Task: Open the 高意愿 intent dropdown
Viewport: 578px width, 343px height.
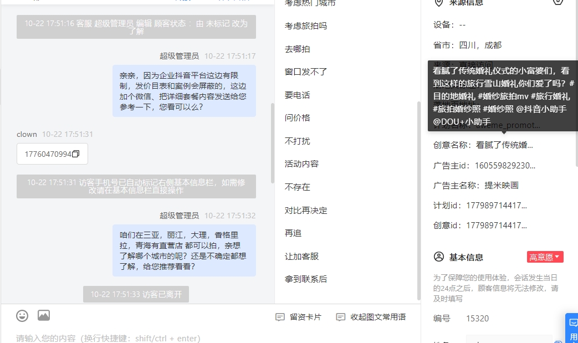Action: [x=545, y=257]
